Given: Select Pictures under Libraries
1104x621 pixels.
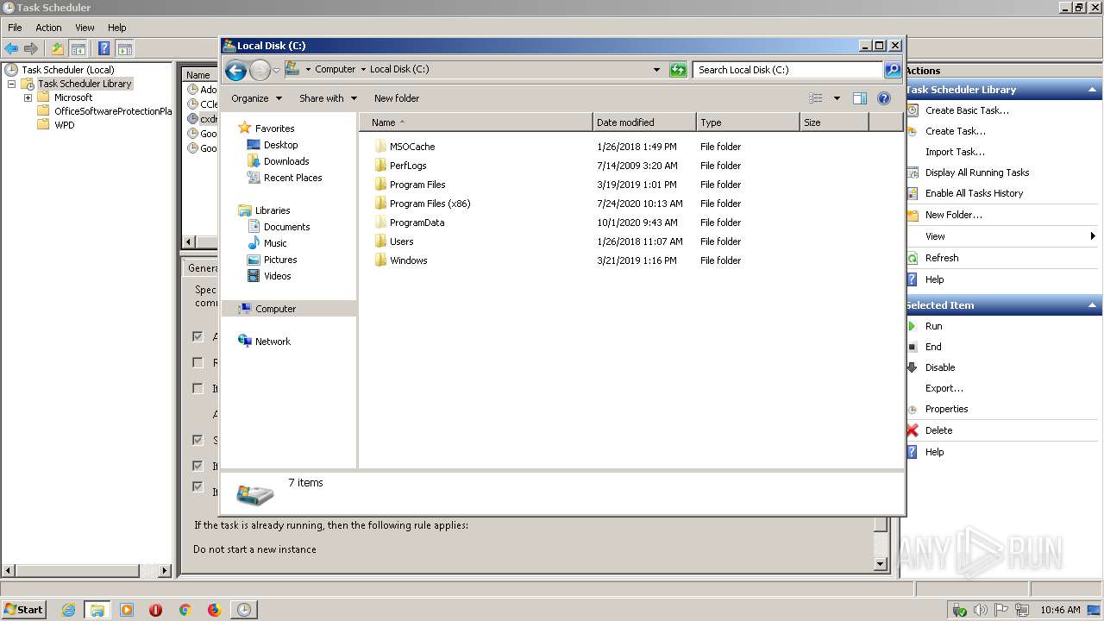Looking at the screenshot, I should click(x=280, y=260).
